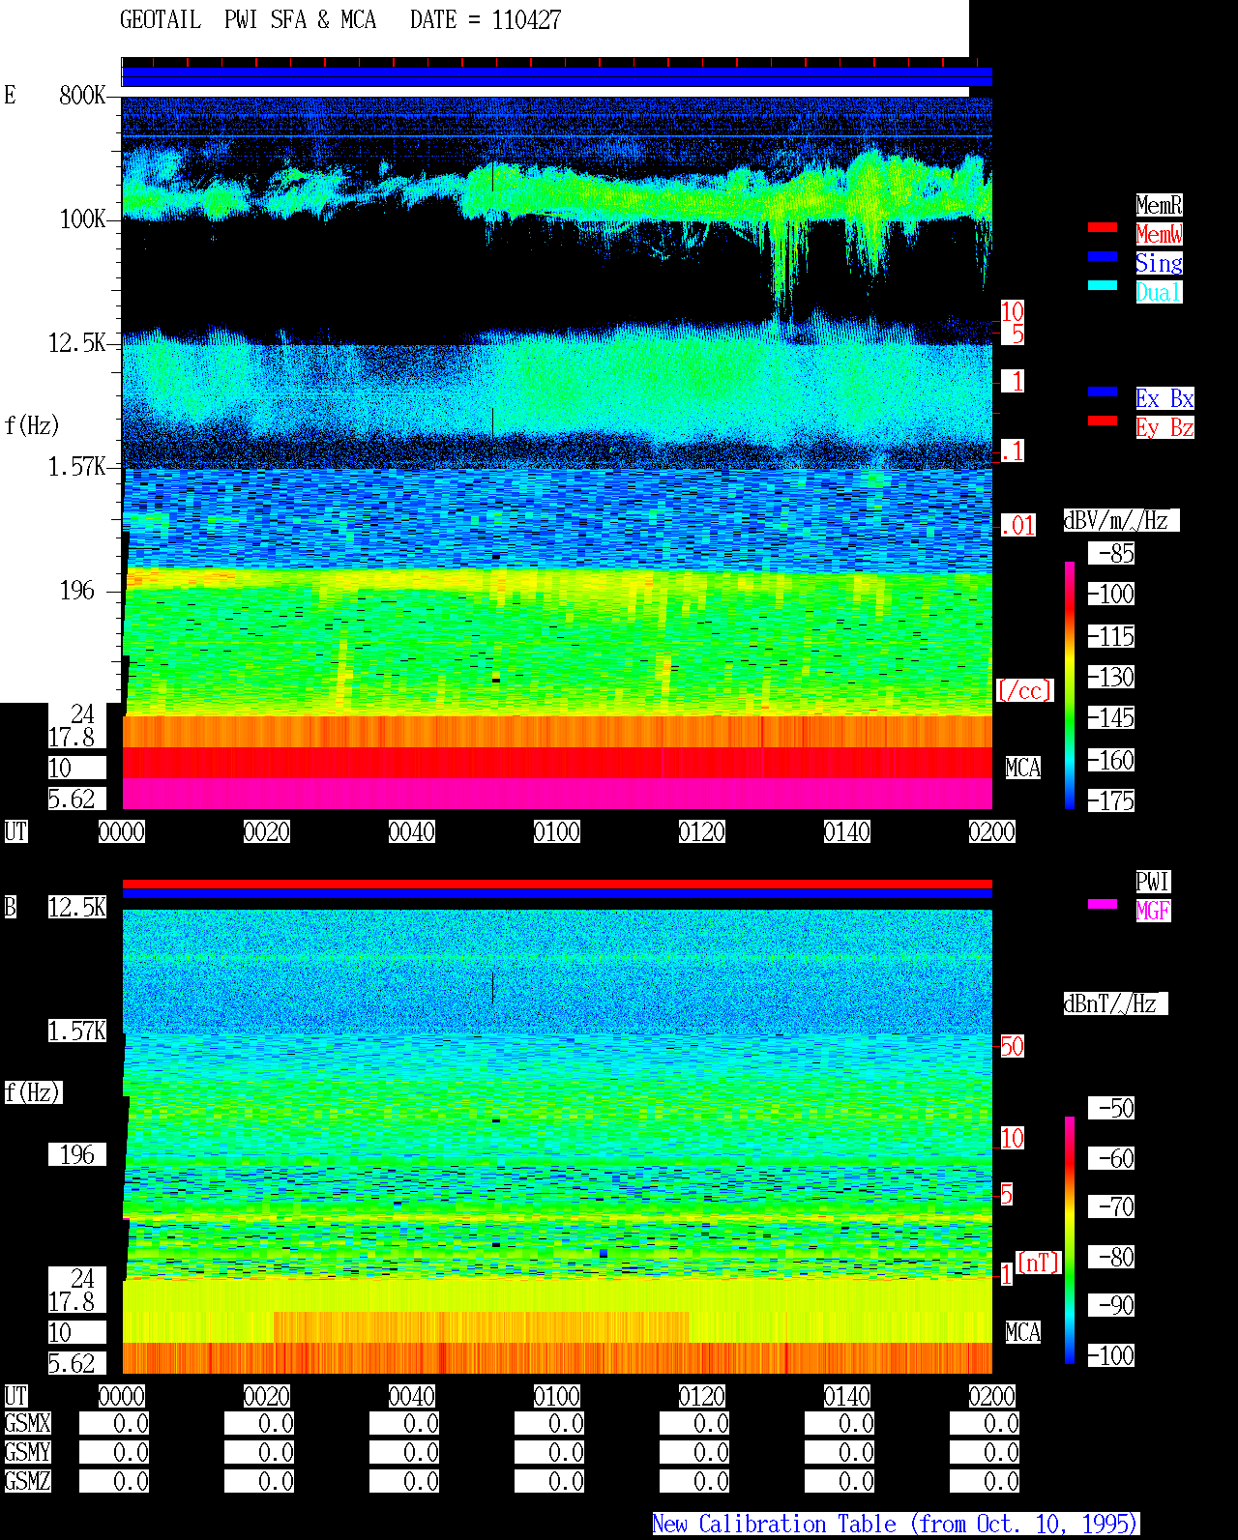Click the red swatch beside Ey Bz
Image resolution: width=1238 pixels, height=1540 pixels.
(1103, 421)
